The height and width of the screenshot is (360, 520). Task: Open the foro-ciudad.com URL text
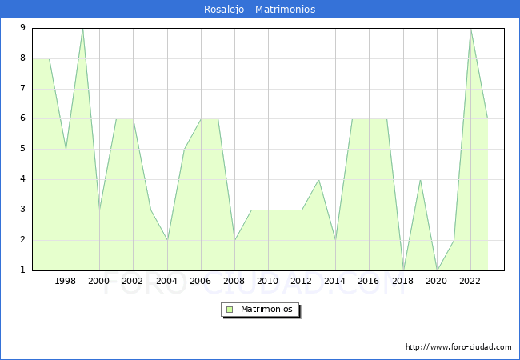coord(458,347)
